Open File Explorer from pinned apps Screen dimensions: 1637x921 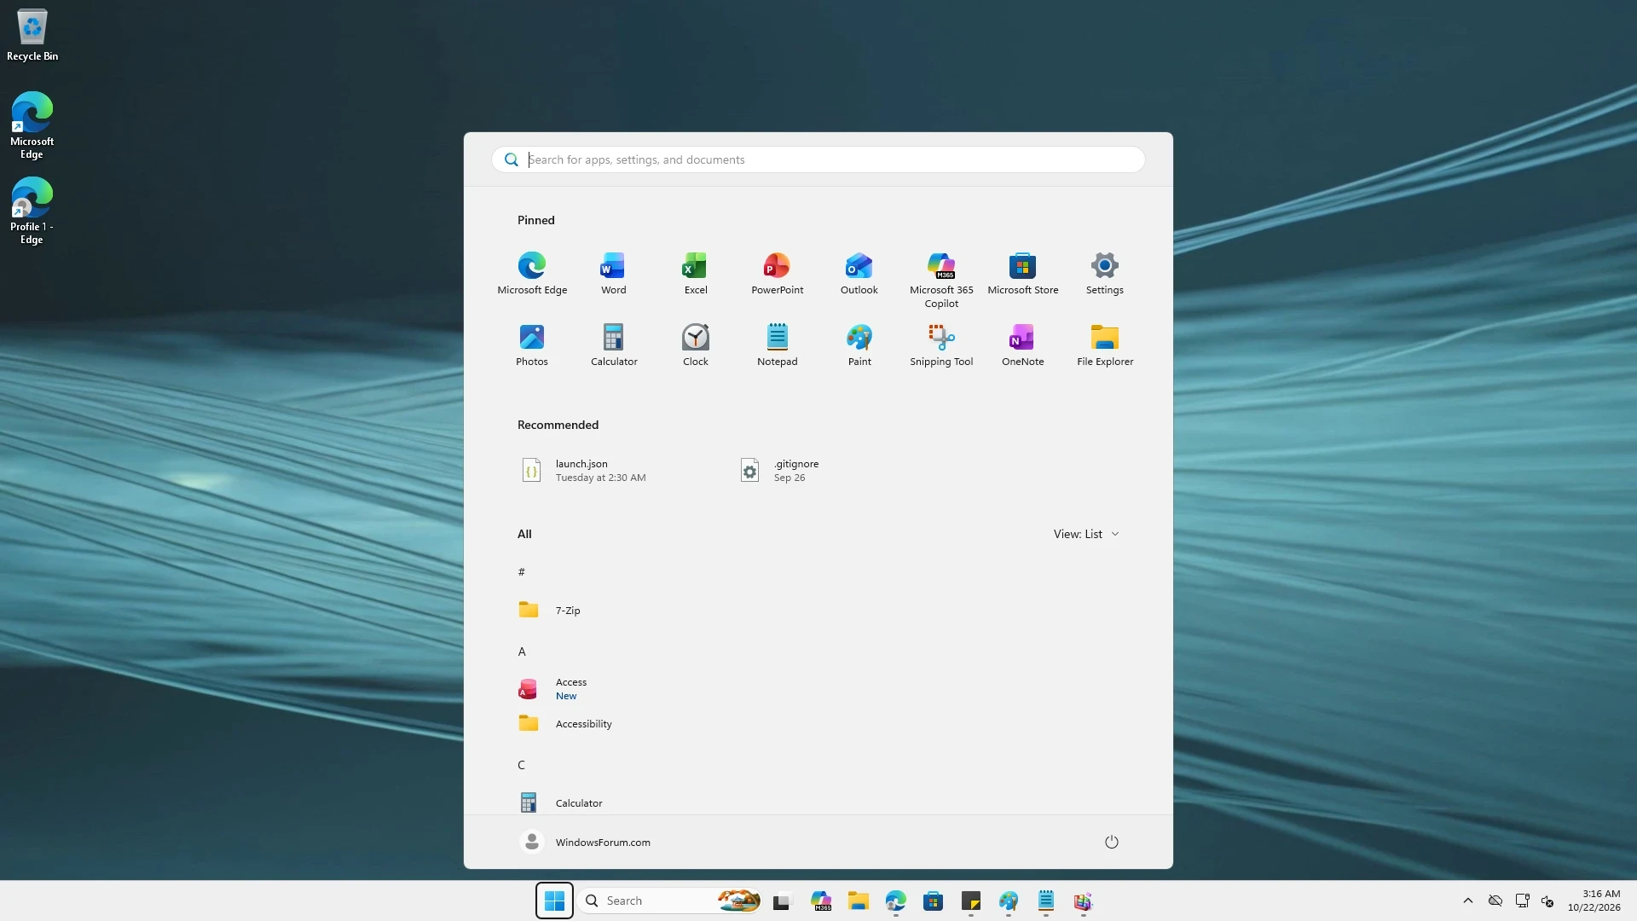click(x=1104, y=345)
